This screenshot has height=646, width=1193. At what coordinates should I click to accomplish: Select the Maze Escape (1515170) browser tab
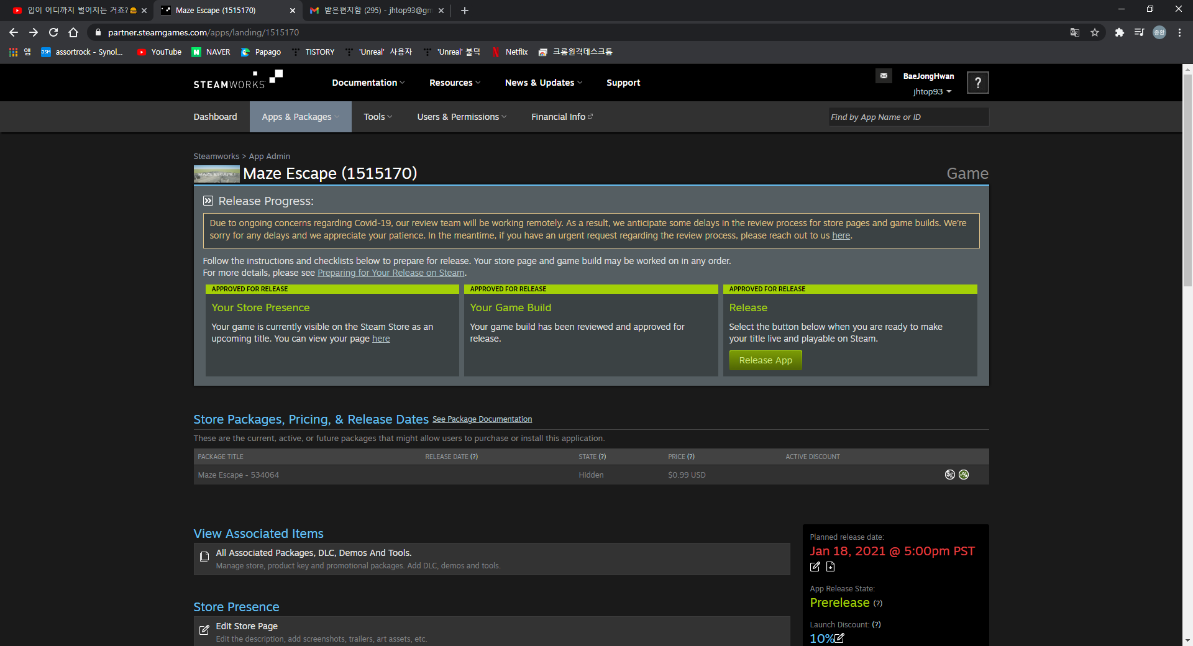coord(227,11)
